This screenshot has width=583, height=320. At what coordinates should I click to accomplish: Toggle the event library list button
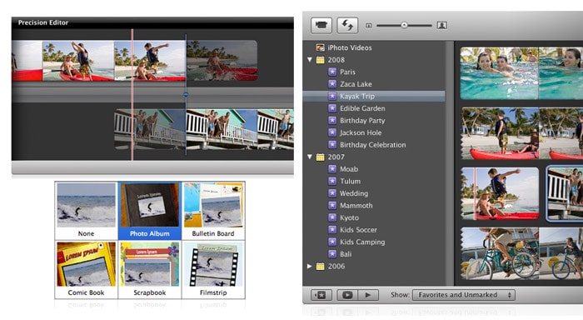[x=321, y=295]
